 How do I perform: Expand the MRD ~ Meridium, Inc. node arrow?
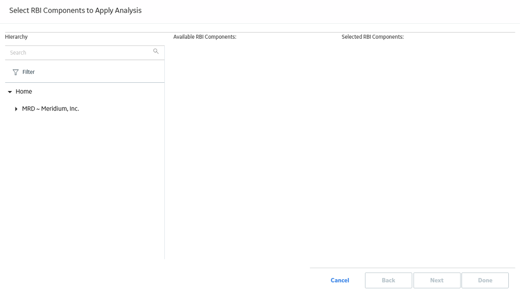click(x=16, y=109)
